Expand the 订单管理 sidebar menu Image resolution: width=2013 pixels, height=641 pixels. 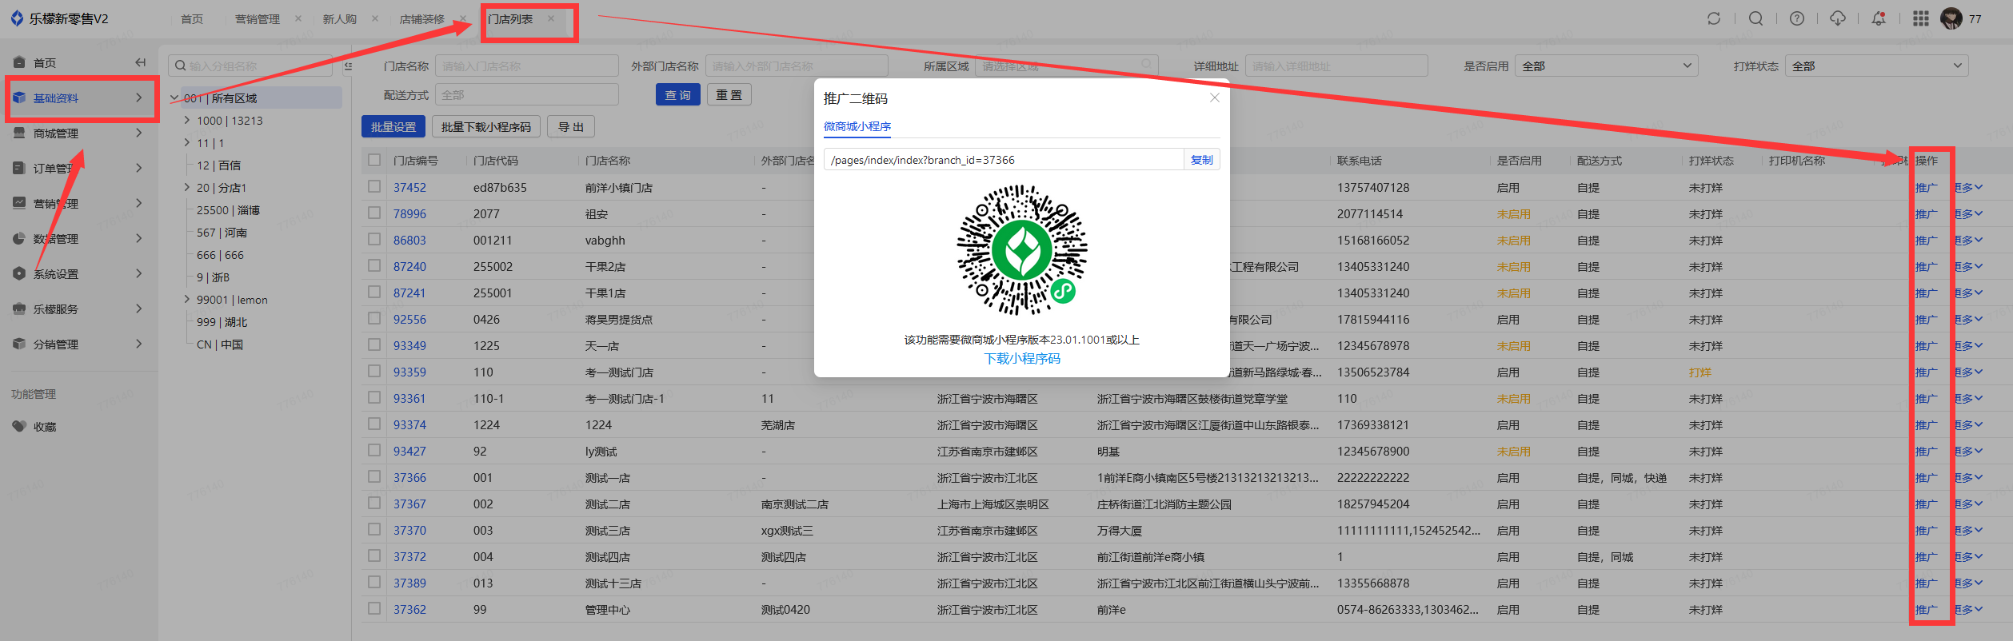click(82, 168)
